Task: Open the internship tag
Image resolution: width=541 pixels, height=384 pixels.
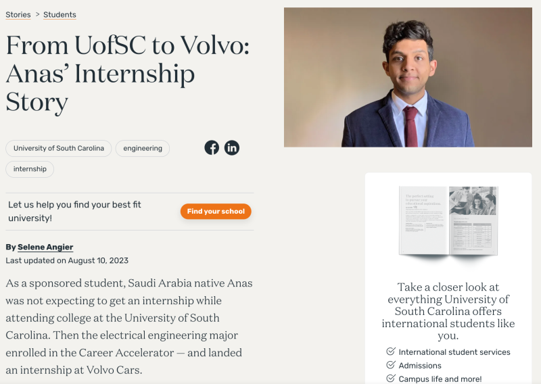Action: tap(30, 169)
